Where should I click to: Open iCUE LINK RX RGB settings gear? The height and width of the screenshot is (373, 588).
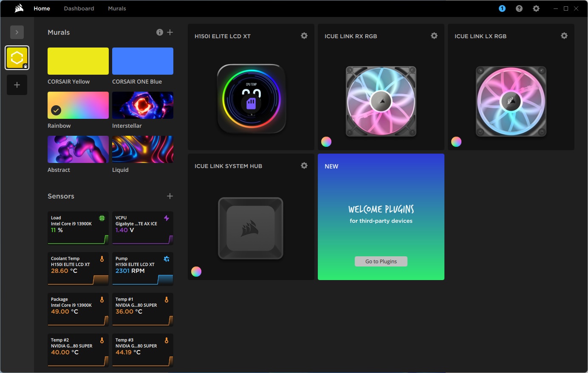pyautogui.click(x=434, y=36)
